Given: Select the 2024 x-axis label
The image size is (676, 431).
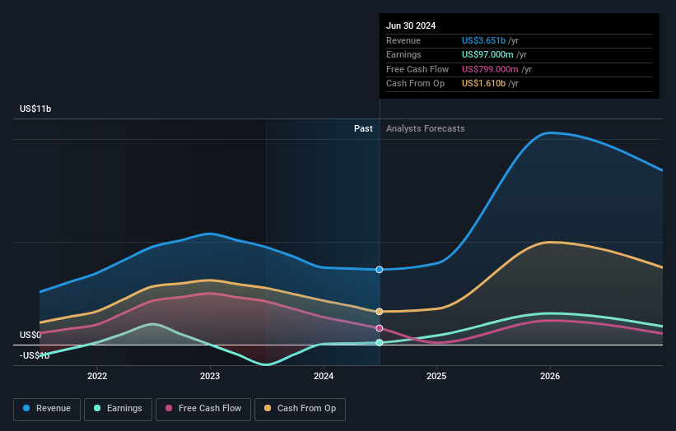Looking at the screenshot, I should (324, 376).
